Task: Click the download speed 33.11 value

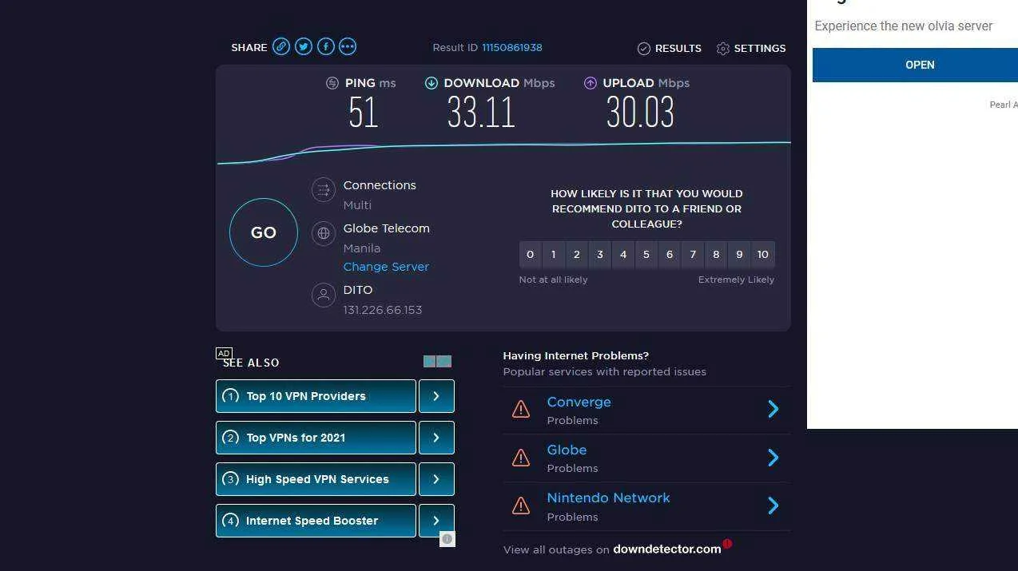Action: tap(481, 112)
